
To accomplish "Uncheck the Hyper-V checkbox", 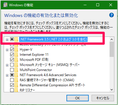I will tap(12, 50).
